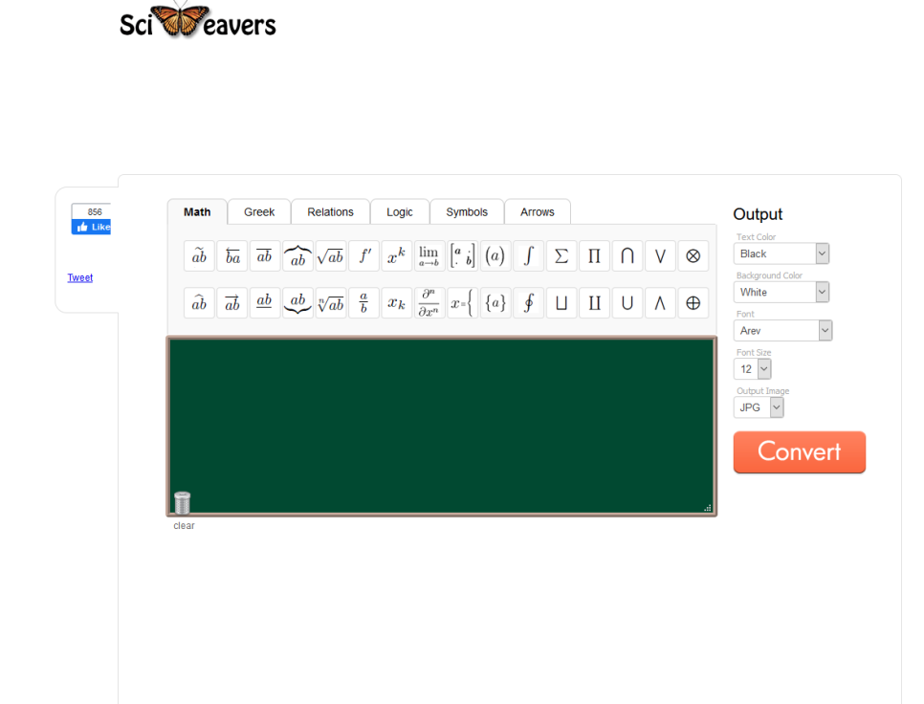Image resolution: width=924 pixels, height=704 pixels.
Task: Click the SciWeavers logo
Action: (198, 22)
